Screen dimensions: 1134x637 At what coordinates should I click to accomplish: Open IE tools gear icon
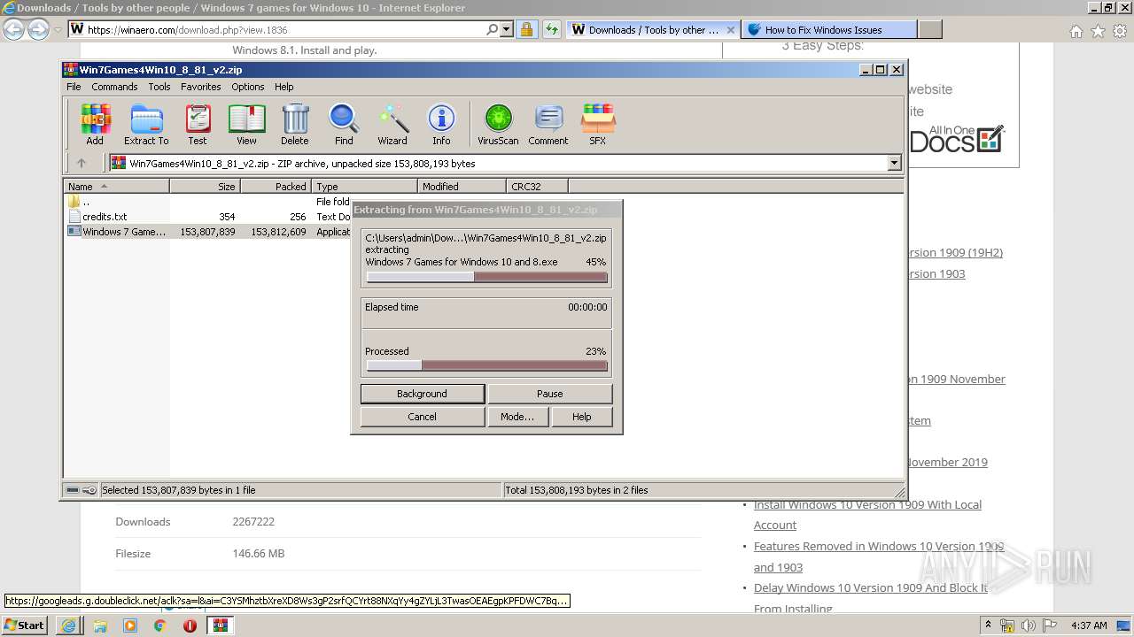pos(1120,31)
